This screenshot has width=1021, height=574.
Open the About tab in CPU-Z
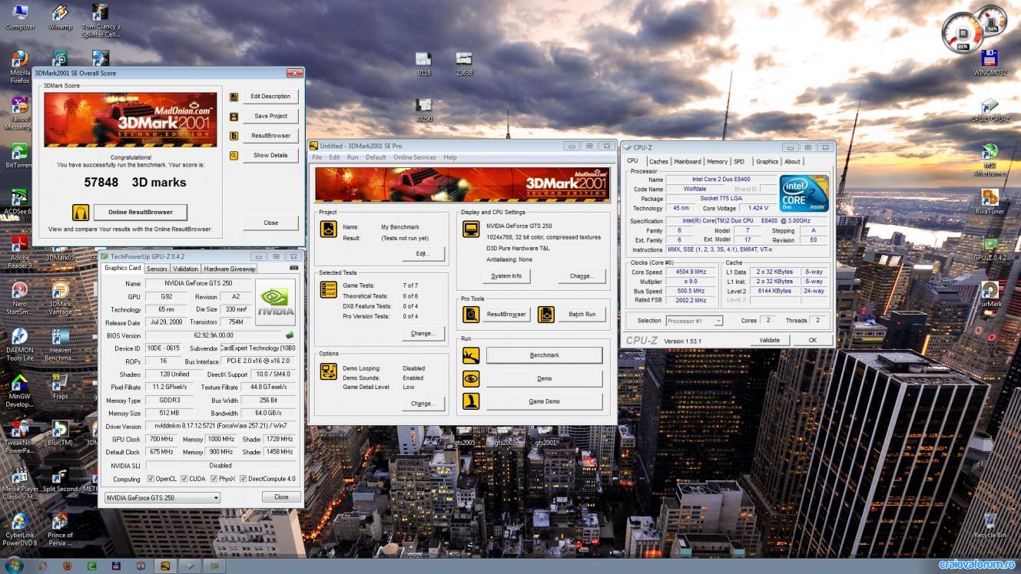[x=792, y=162]
